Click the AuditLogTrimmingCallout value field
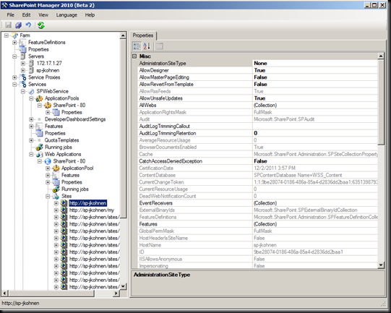The width and height of the screenshot is (391, 313). point(315,127)
